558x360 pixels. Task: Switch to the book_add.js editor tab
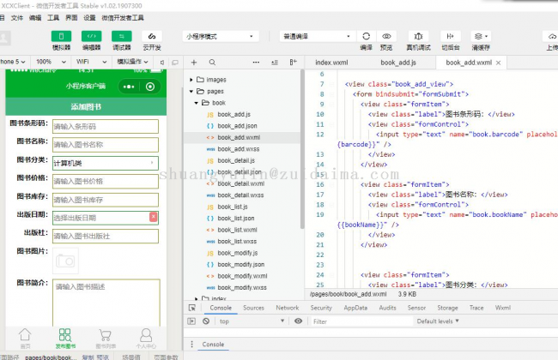coord(398,63)
